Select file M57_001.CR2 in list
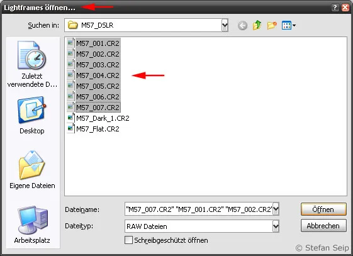 (93, 43)
